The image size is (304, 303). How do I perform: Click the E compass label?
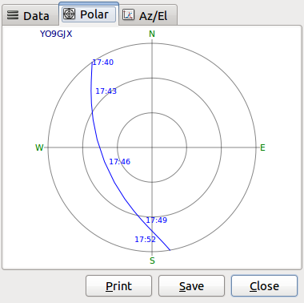[262, 147]
